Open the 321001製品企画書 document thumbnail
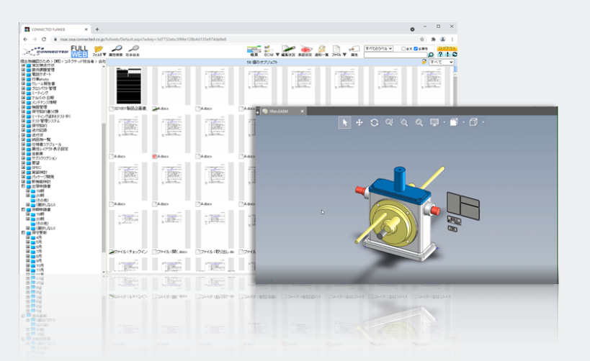The height and width of the screenshot is (361, 590). click(x=130, y=86)
